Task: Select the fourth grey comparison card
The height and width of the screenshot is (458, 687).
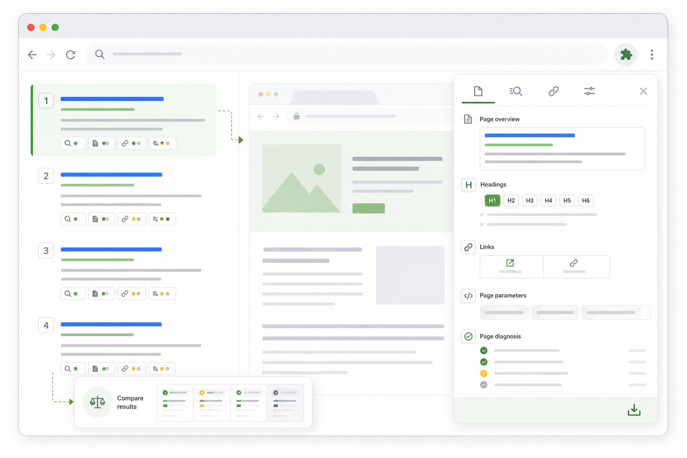Action: (x=285, y=403)
